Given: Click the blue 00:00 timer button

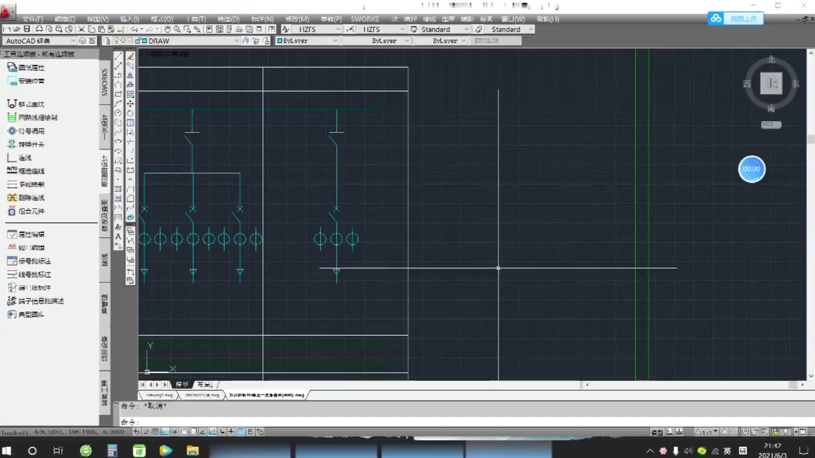Looking at the screenshot, I should [752, 169].
